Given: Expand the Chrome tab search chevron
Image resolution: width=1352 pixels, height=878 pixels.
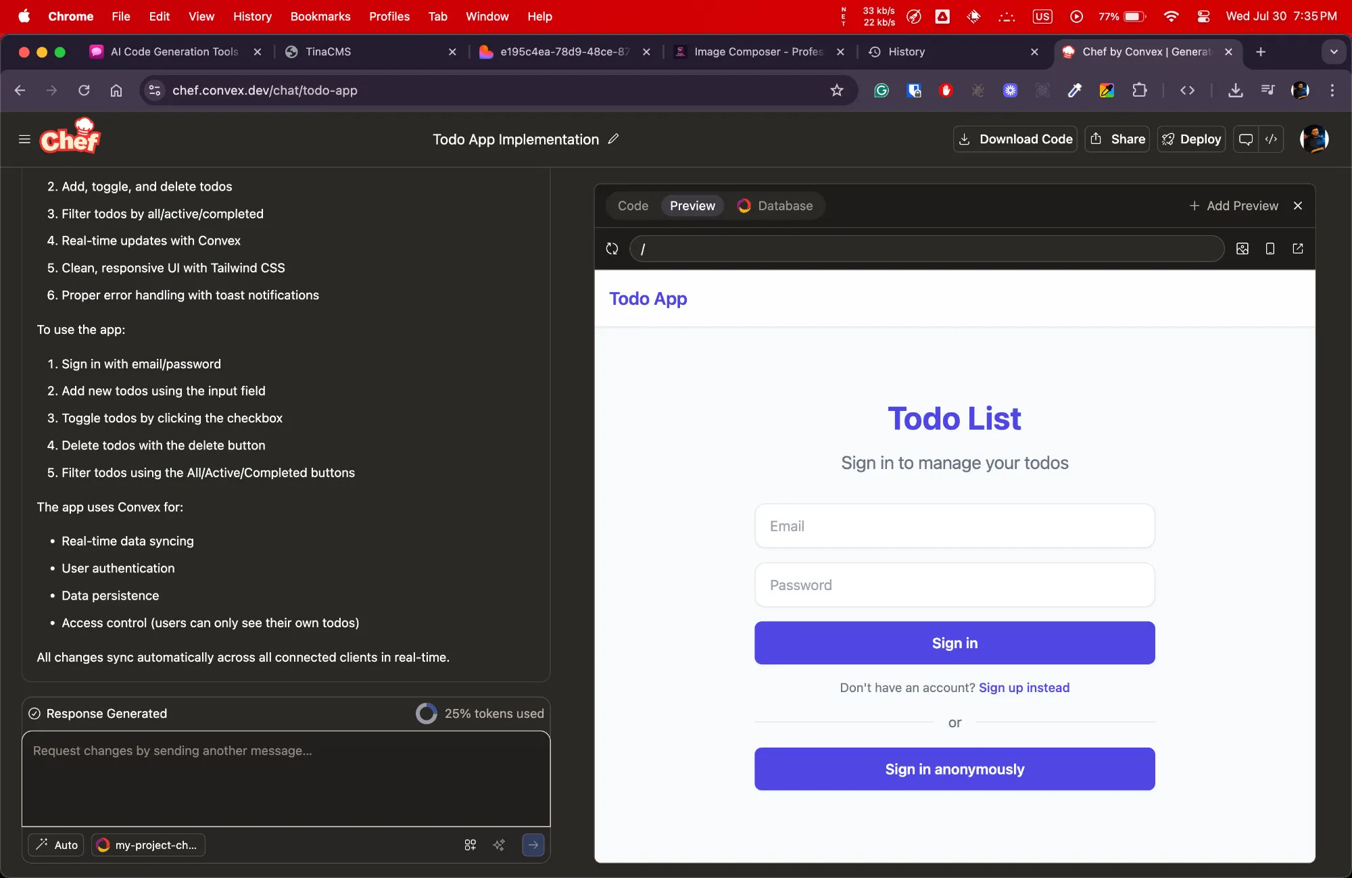Looking at the screenshot, I should 1333,52.
